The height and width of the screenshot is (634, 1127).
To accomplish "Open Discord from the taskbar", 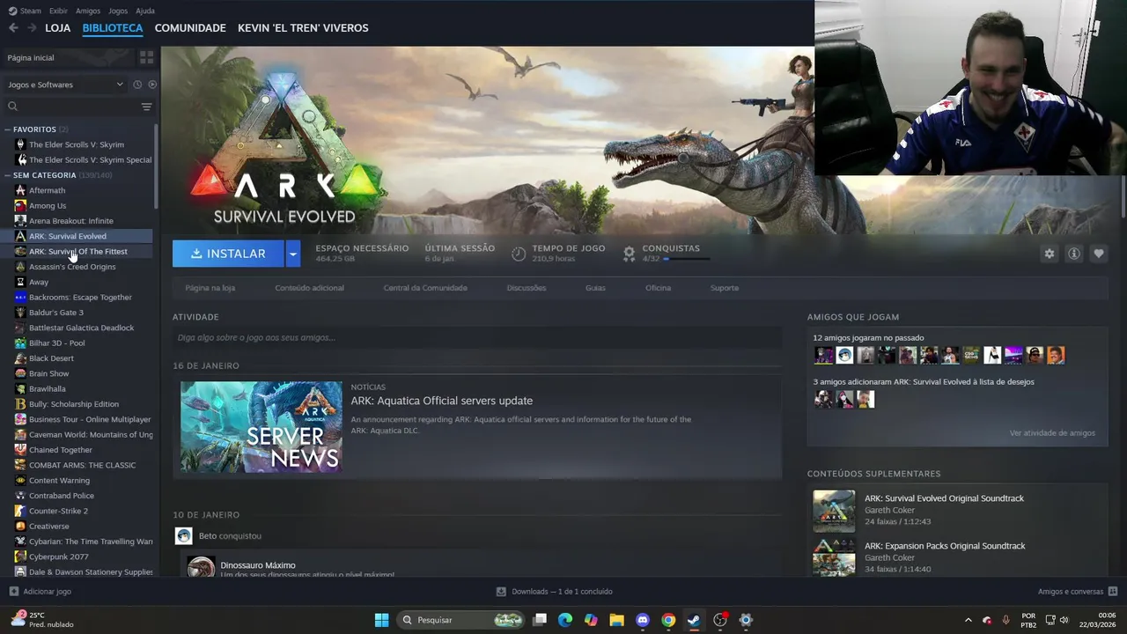I will [643, 620].
